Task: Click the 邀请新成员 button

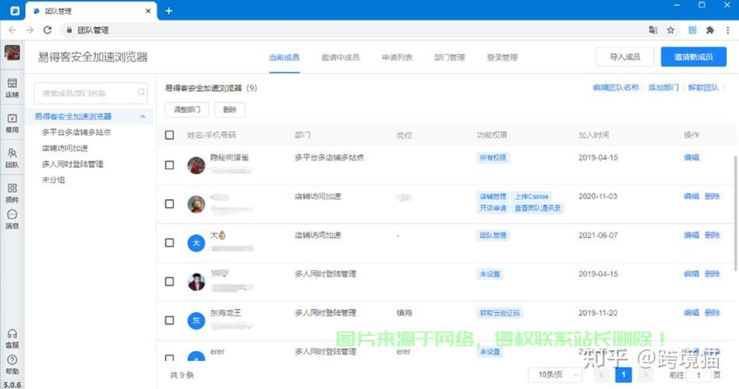Action: pos(693,57)
